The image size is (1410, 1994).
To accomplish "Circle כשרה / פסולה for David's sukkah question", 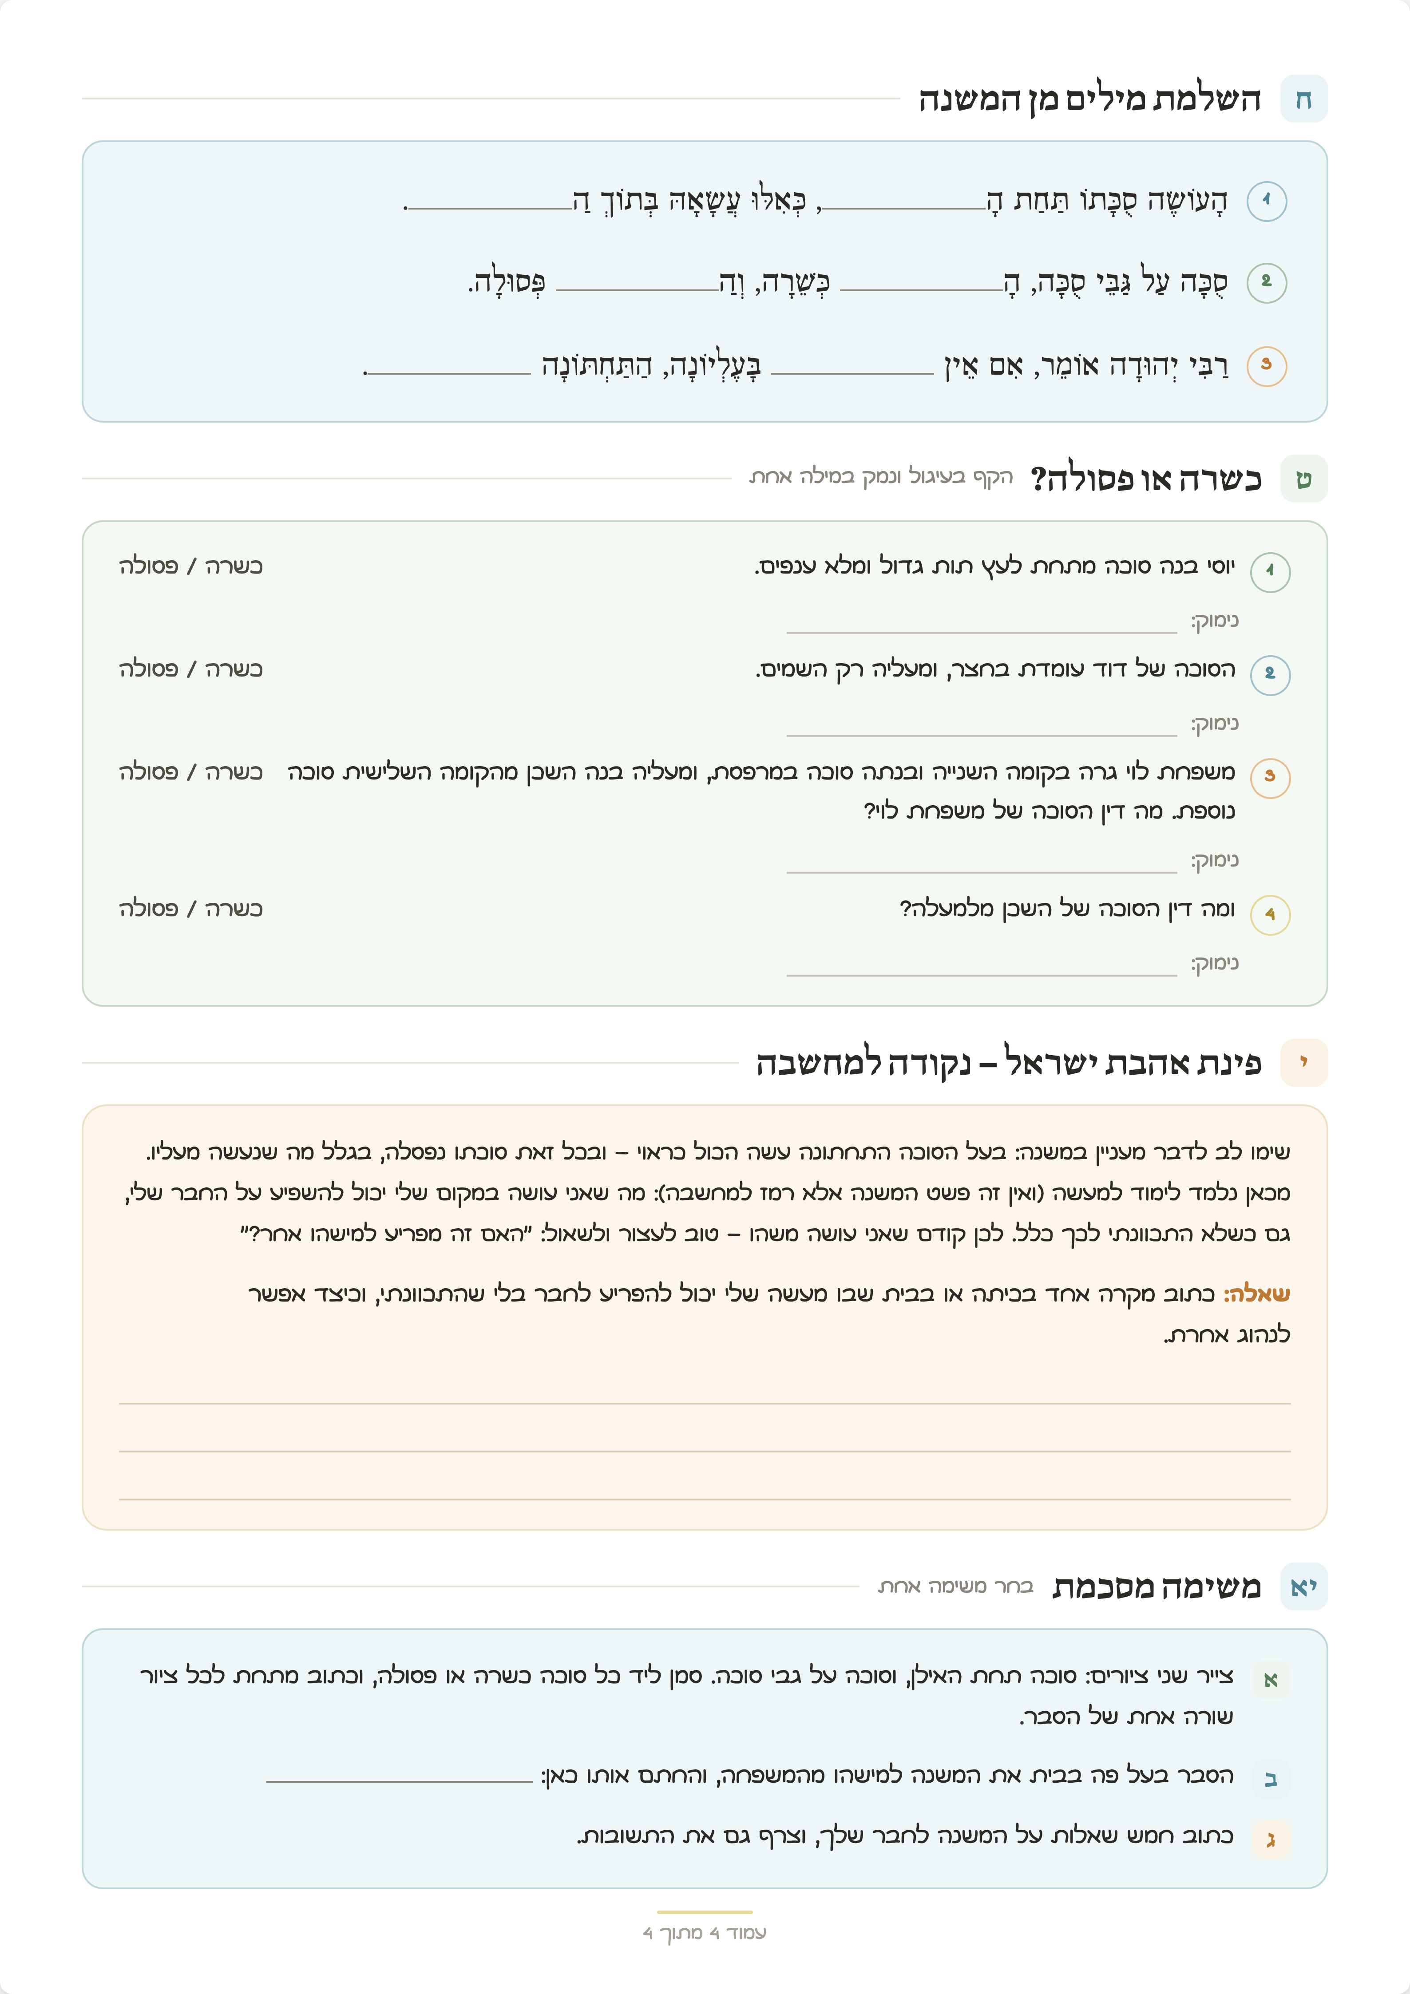I will tap(191, 669).
